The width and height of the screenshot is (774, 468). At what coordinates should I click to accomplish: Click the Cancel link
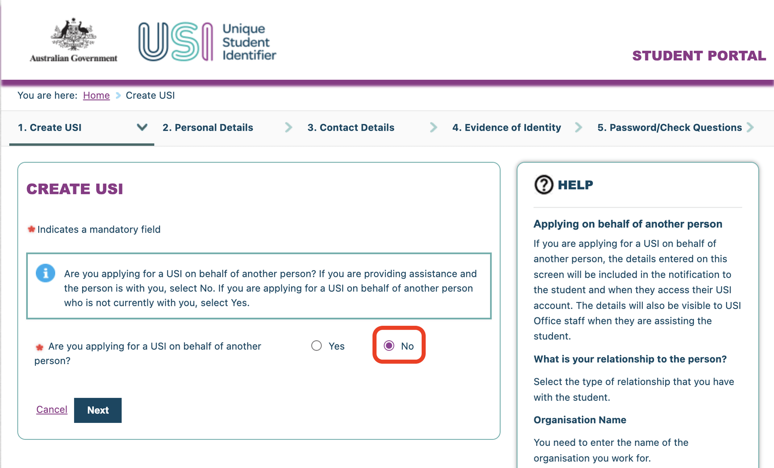52,410
